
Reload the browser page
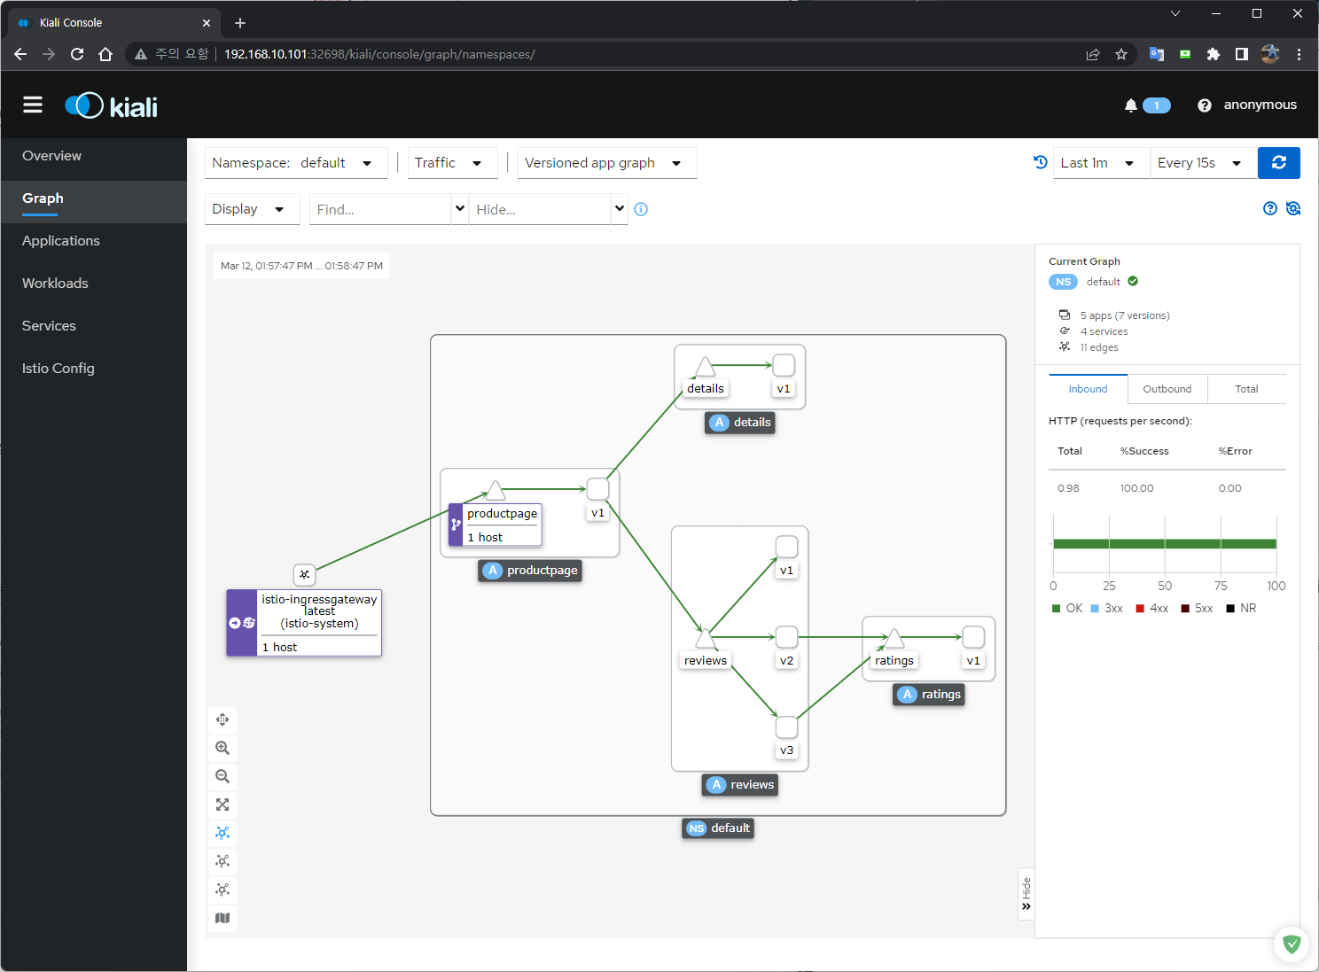pyautogui.click(x=77, y=54)
